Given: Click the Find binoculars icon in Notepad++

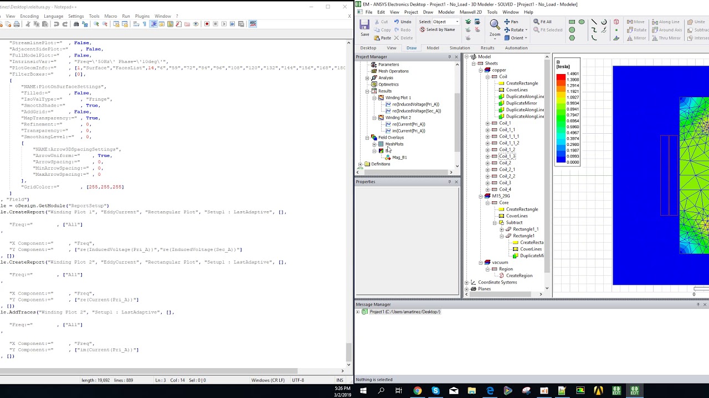Looking at the screenshot, I should (x=76, y=24).
